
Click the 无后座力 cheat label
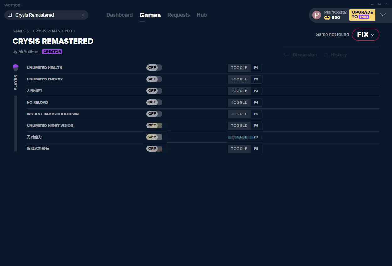coord(34,137)
